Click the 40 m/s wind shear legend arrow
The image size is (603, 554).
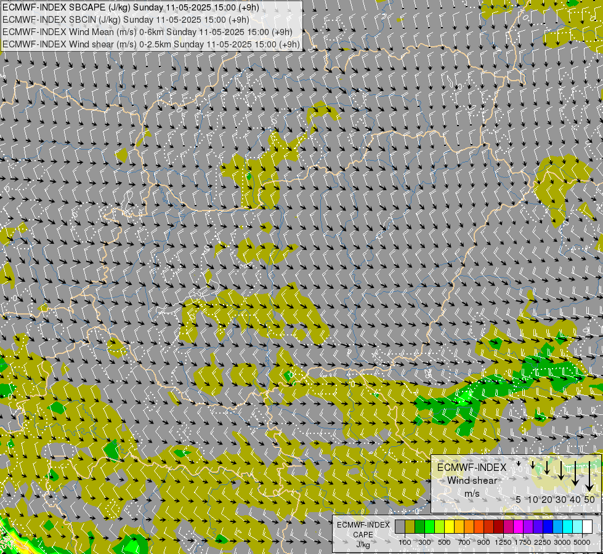pyautogui.click(x=575, y=473)
